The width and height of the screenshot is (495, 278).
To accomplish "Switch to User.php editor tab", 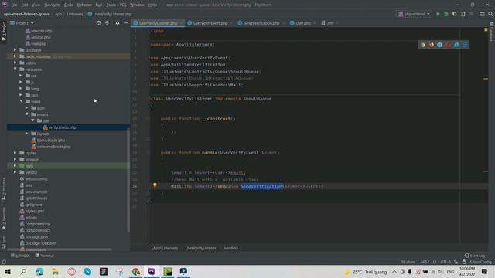I will click(x=302, y=23).
